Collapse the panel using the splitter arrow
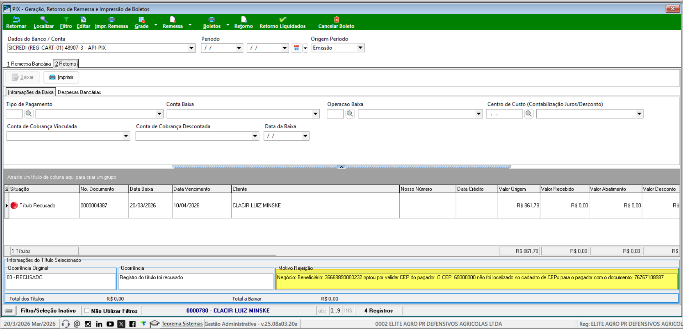The height and width of the screenshot is (329, 683). click(341, 167)
